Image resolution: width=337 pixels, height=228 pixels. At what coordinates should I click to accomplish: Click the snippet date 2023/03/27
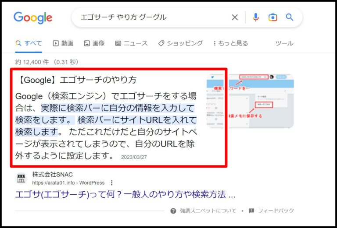(134, 157)
